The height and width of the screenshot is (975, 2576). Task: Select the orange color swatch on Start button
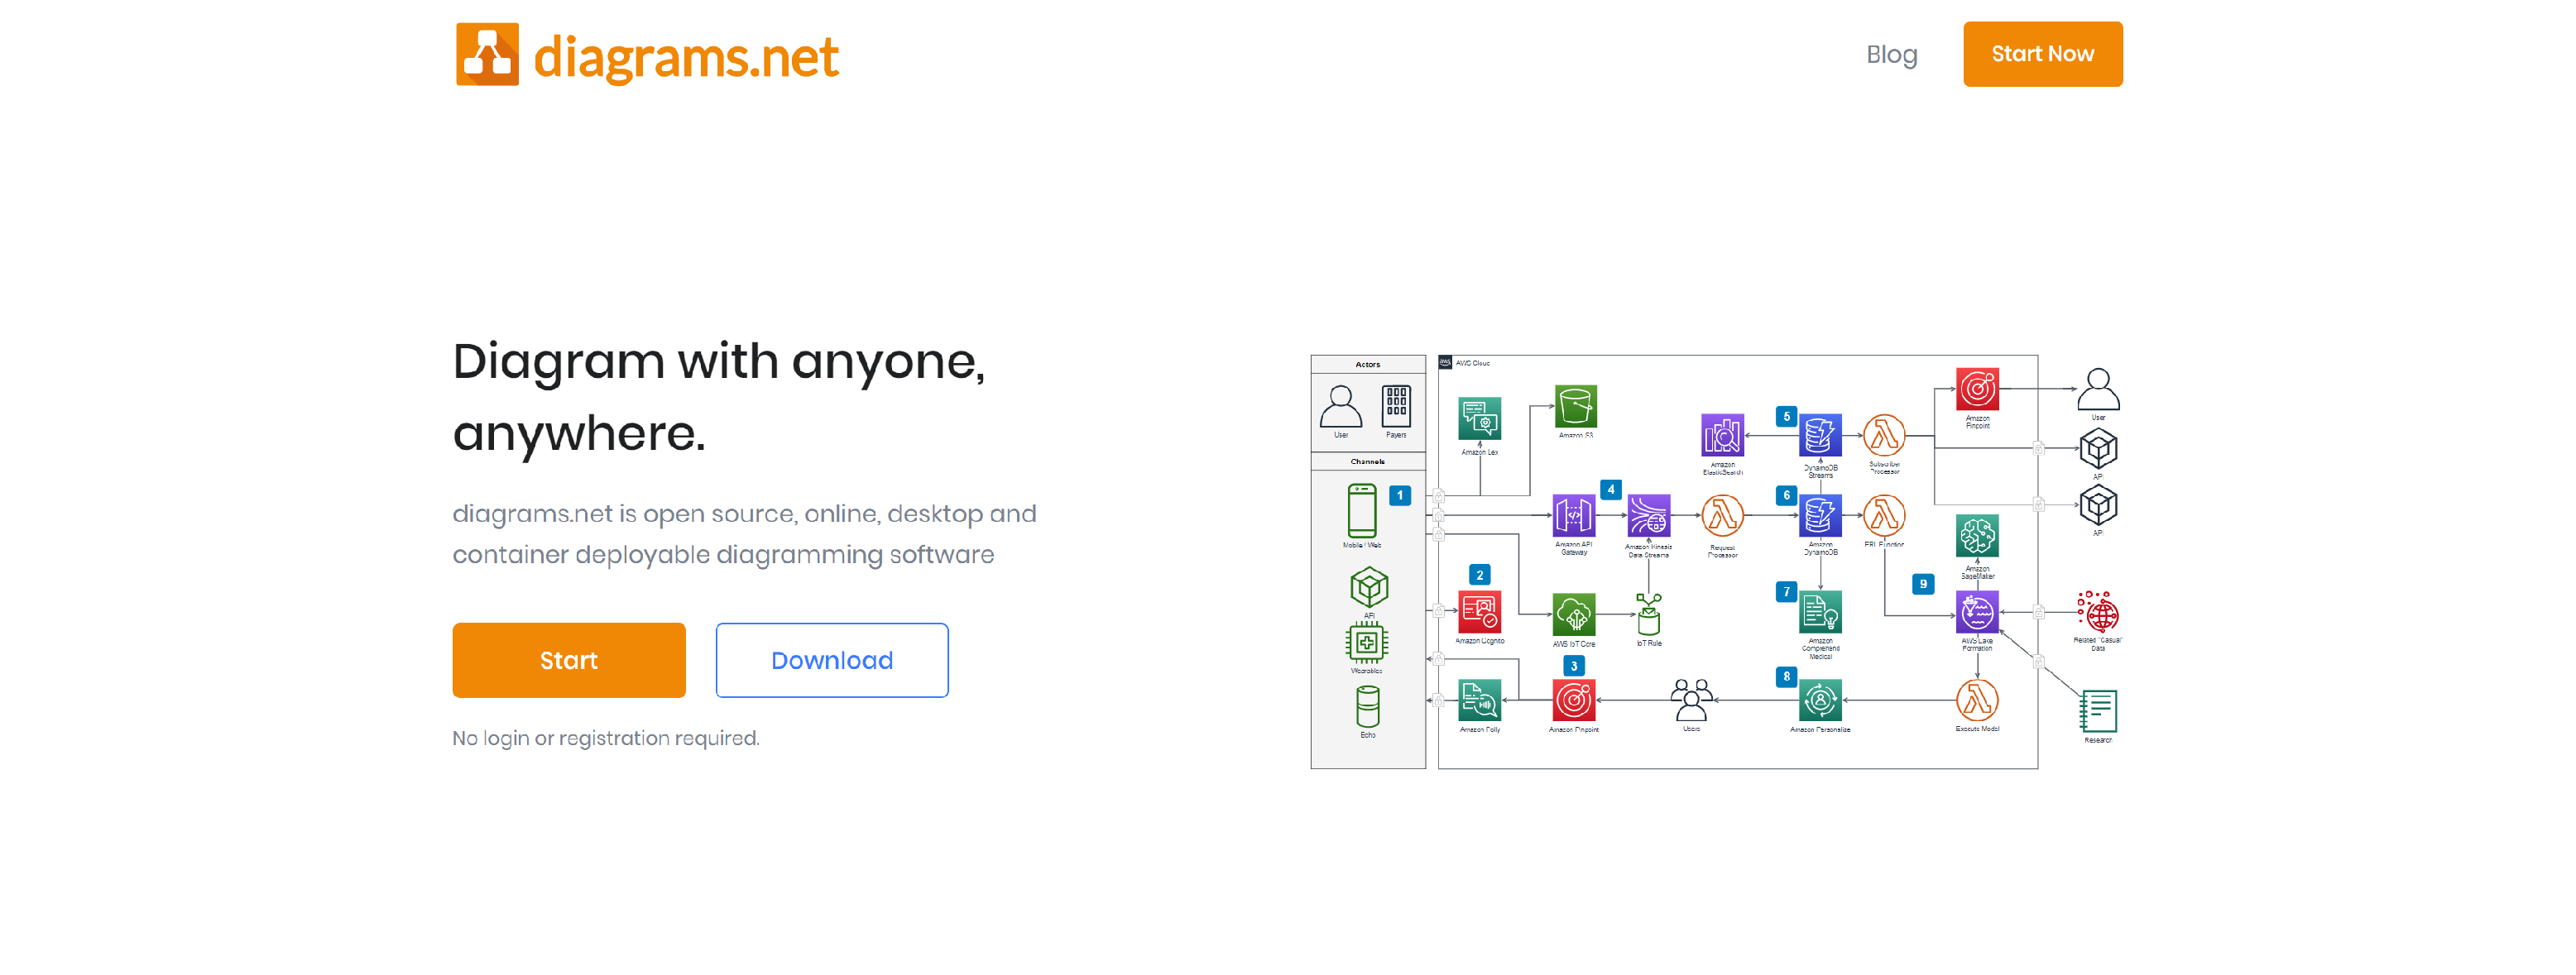pyautogui.click(x=568, y=658)
